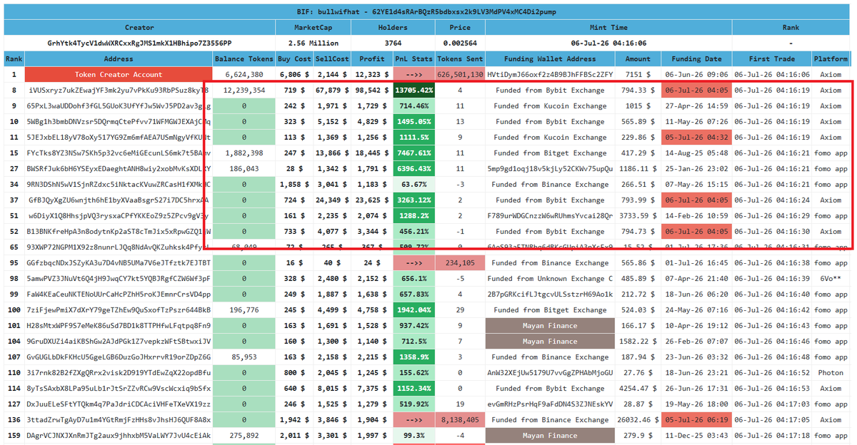Click the 'Address' column header
This screenshot has width=857, height=445.
coord(118,58)
